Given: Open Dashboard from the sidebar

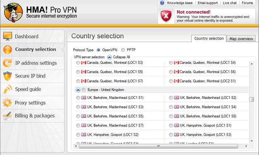Looking at the screenshot, I should click(32, 36).
